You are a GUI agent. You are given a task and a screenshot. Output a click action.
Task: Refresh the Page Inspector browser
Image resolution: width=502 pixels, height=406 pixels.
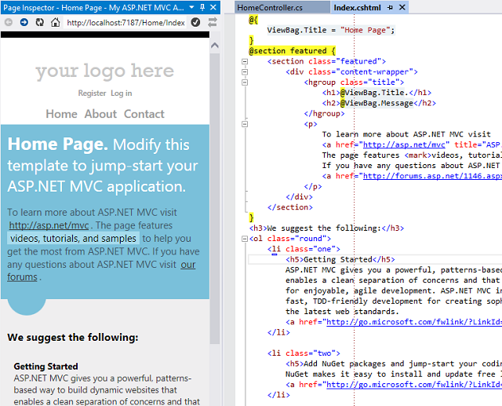[40, 22]
